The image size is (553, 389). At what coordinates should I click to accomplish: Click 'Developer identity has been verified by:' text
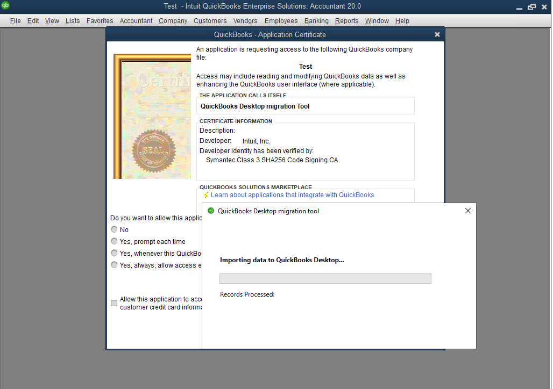coord(257,151)
